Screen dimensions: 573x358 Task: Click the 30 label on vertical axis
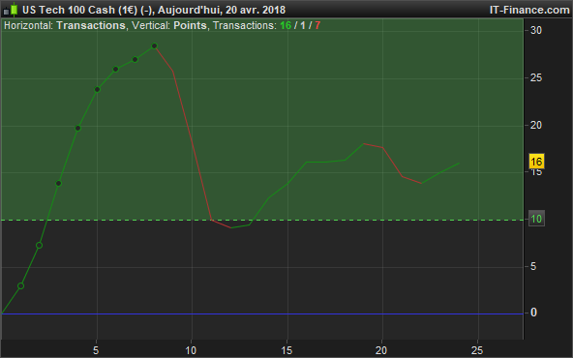click(535, 30)
